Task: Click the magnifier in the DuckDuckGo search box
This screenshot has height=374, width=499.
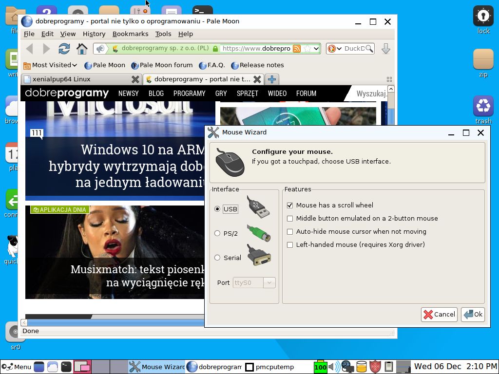Action: click(x=369, y=48)
